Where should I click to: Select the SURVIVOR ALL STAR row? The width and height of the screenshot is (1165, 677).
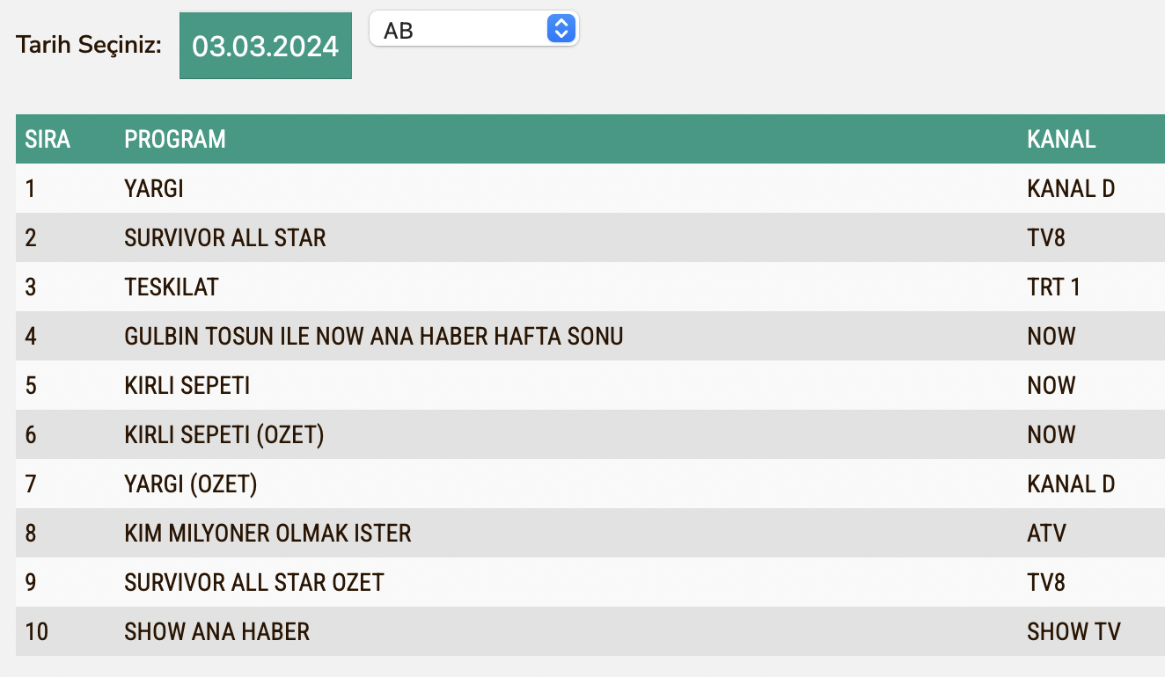(225, 237)
